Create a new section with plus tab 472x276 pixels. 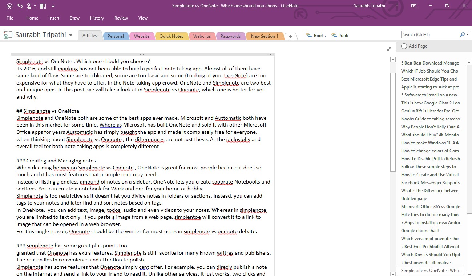(x=291, y=36)
